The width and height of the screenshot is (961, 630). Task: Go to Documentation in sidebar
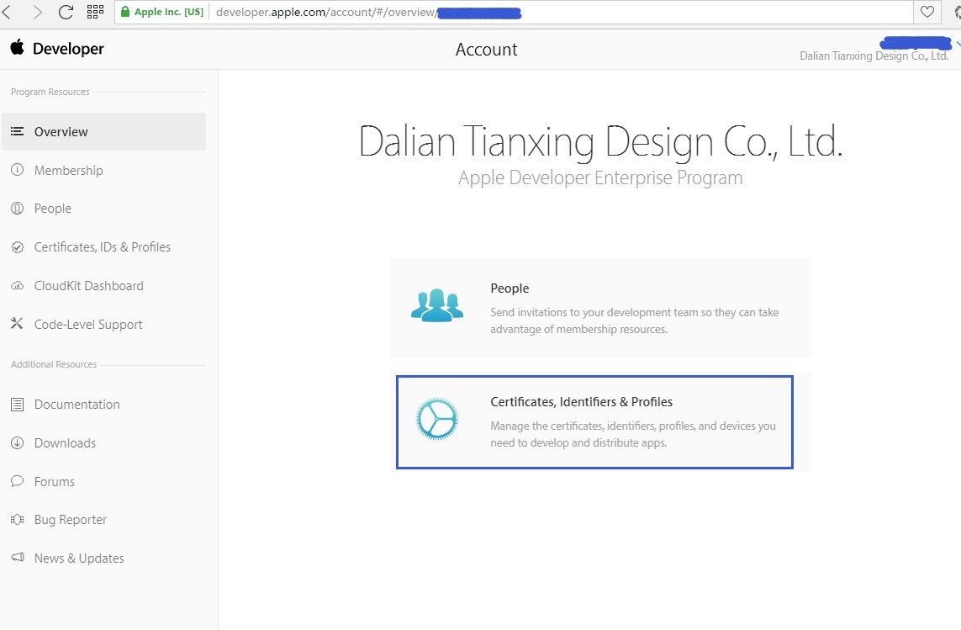(x=77, y=405)
